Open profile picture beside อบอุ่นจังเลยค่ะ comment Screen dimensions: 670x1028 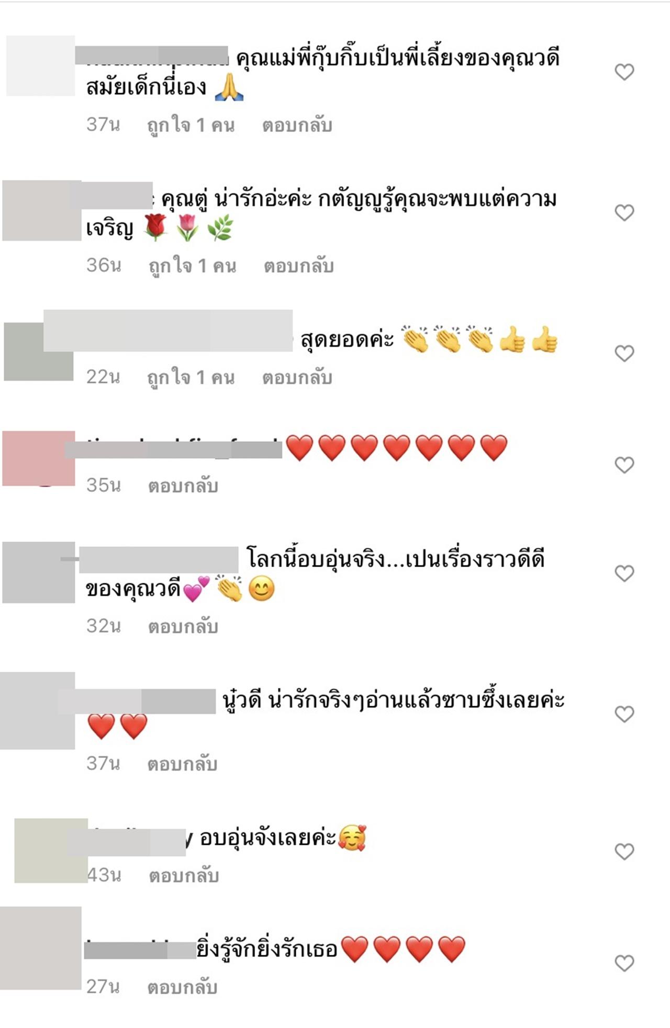coord(51,851)
